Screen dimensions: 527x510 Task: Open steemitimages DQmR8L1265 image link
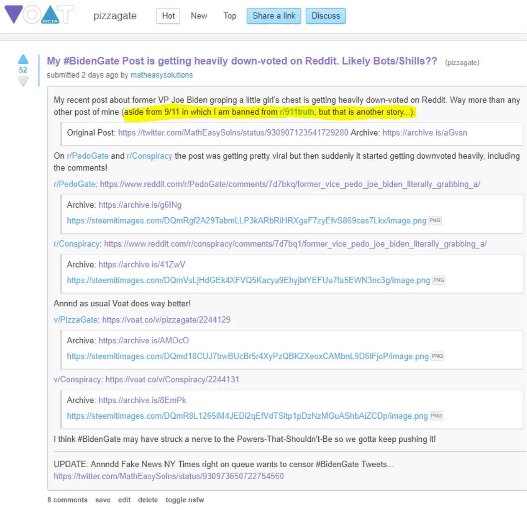247,416
